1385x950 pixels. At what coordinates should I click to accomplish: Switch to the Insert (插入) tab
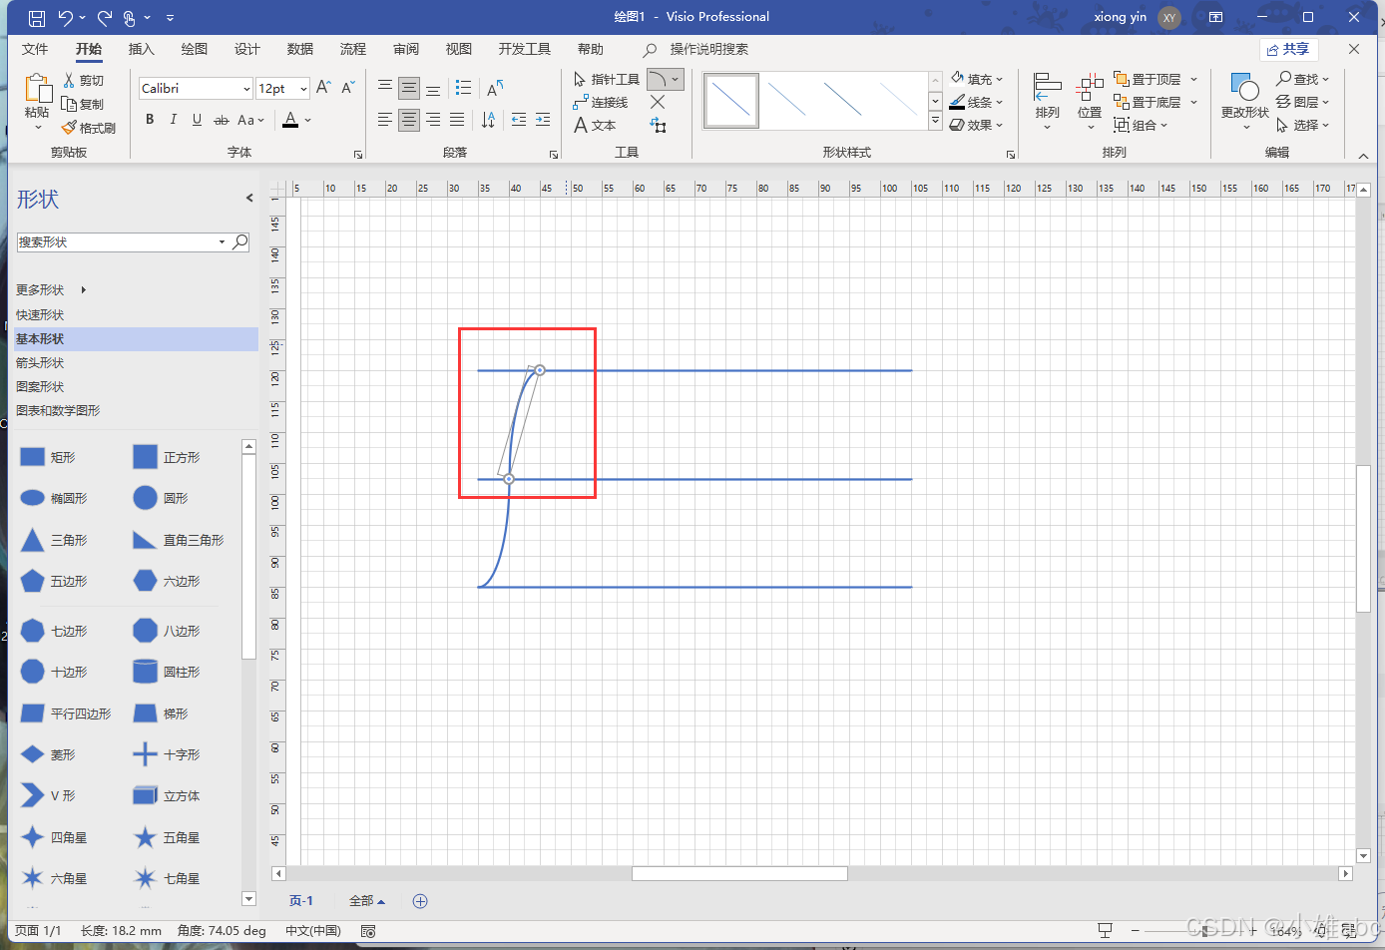pyautogui.click(x=142, y=49)
